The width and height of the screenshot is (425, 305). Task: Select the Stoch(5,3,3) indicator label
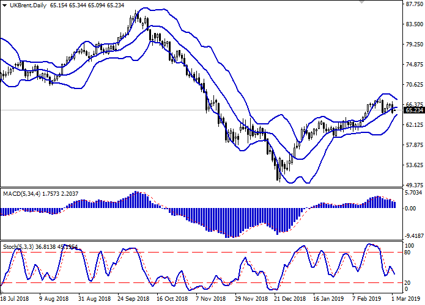pyautogui.click(x=17, y=246)
